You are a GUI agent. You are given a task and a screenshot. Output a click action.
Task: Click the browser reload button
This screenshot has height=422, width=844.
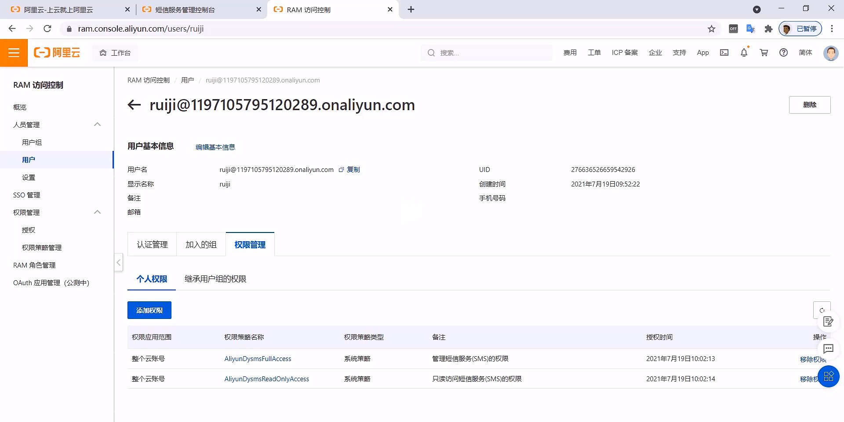pyautogui.click(x=47, y=29)
